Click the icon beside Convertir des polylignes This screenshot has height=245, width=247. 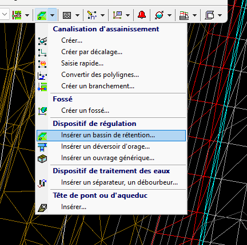pos(42,75)
